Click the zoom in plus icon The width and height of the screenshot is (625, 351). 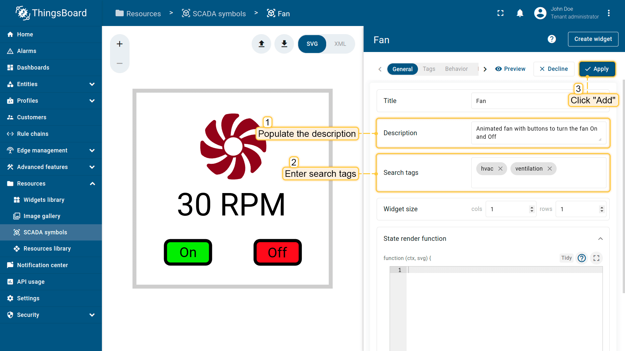click(119, 44)
